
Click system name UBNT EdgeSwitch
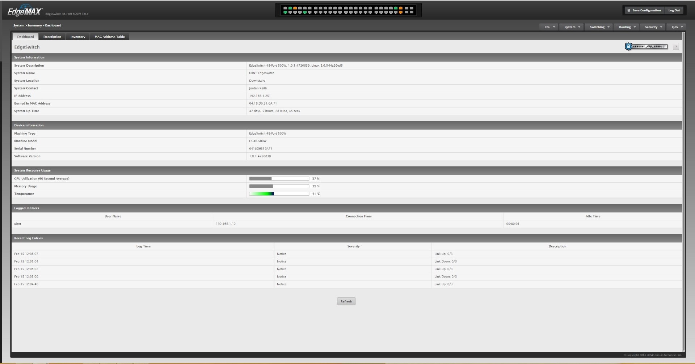pos(262,73)
